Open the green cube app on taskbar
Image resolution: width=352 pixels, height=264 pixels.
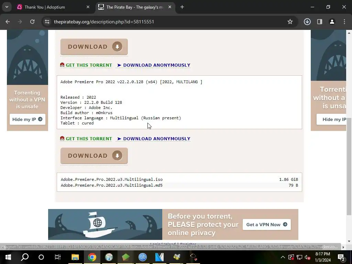click(125, 257)
